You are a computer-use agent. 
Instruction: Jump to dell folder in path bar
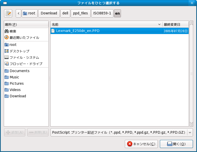(65, 13)
